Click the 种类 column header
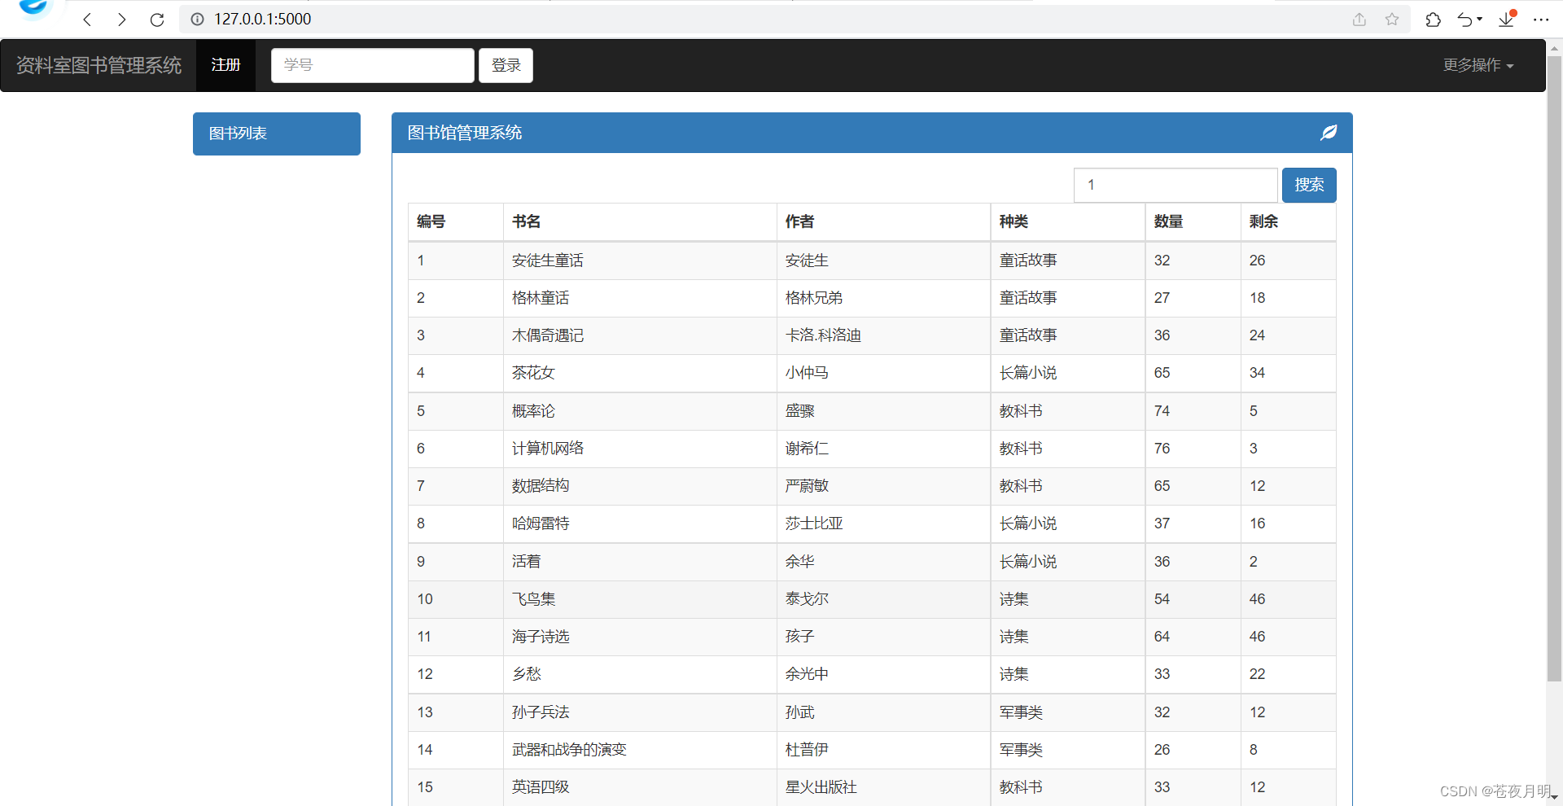1563x806 pixels. point(1014,221)
